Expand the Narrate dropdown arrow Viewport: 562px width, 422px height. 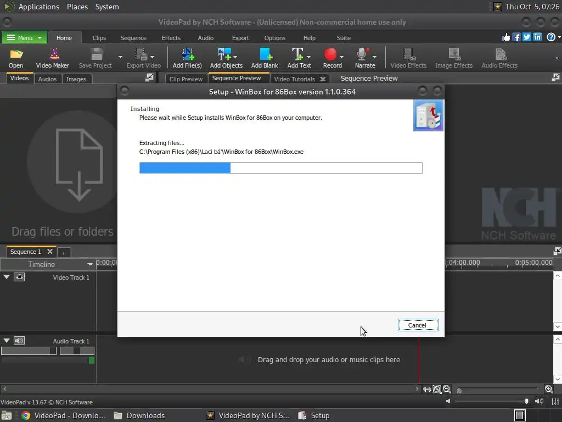[374, 57]
